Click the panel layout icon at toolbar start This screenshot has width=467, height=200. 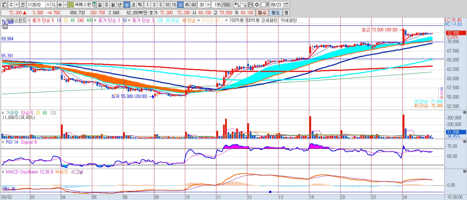point(4,5)
